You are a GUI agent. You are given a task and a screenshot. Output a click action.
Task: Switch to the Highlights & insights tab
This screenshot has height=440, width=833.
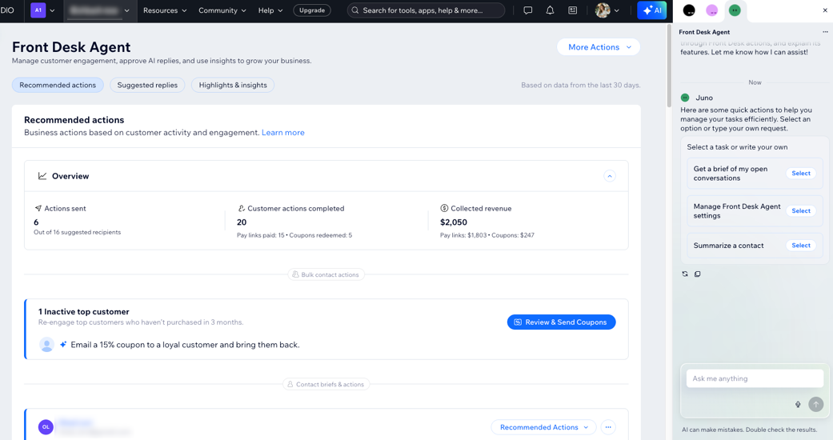coord(233,85)
